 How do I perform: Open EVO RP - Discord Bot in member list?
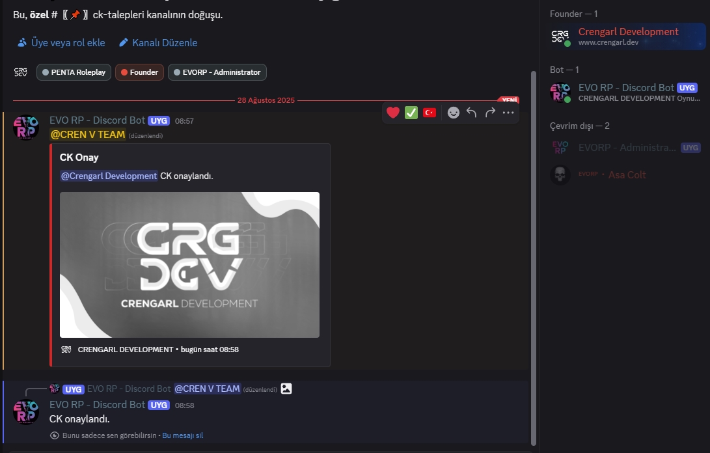point(627,92)
